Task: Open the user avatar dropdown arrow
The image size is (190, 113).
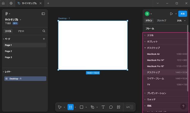Action: tap(151, 14)
